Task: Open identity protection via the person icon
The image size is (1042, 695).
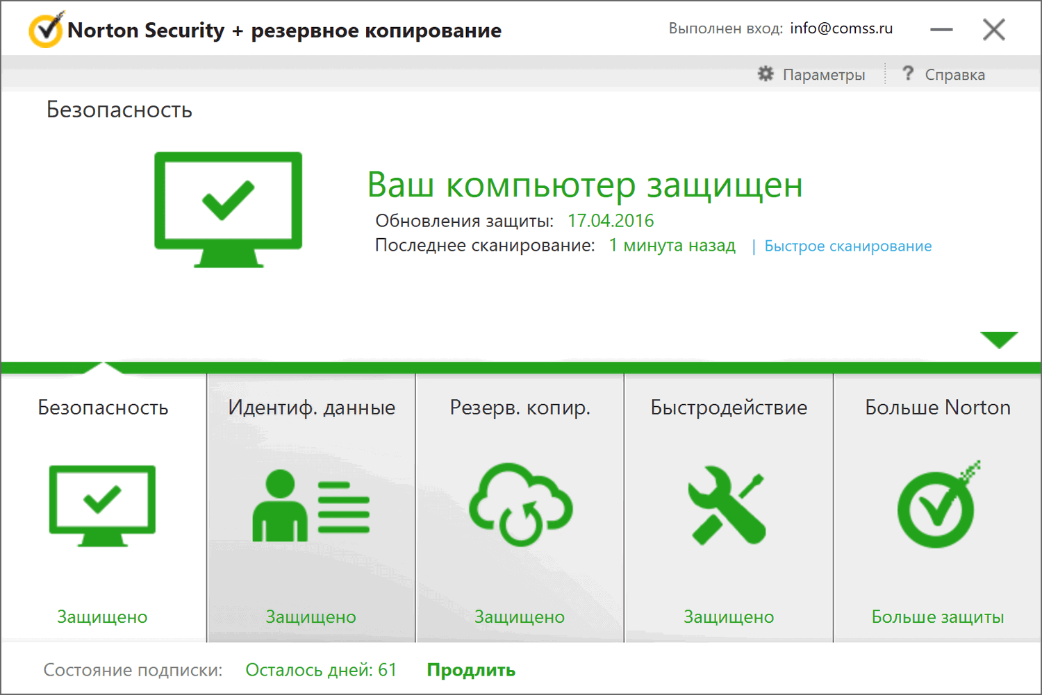Action: point(311,507)
